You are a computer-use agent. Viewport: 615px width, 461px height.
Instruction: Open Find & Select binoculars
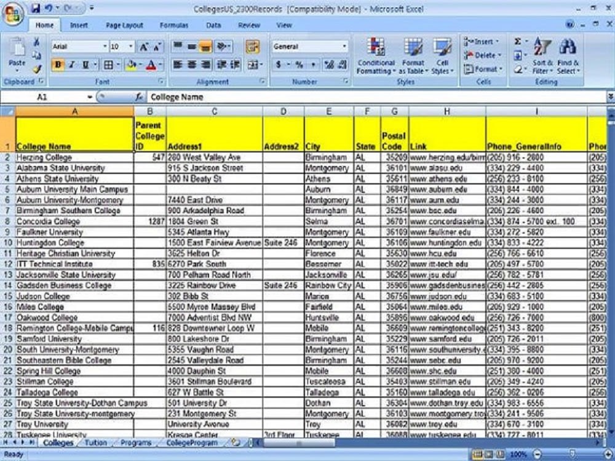568,56
